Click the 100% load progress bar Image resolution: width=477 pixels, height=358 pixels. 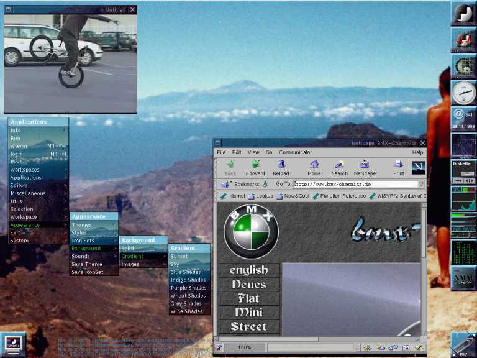coord(245,347)
